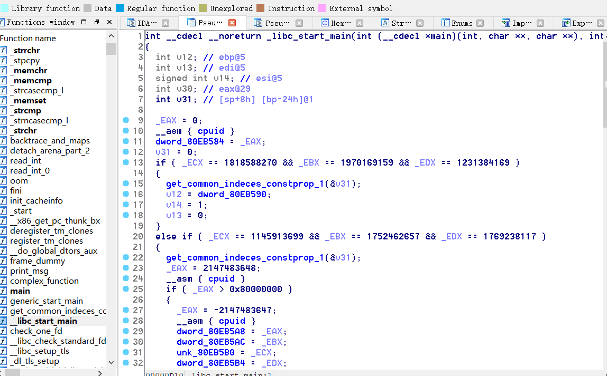Select the read_int_0 function
Viewport: 607px width, 376px height.
(x=30, y=171)
